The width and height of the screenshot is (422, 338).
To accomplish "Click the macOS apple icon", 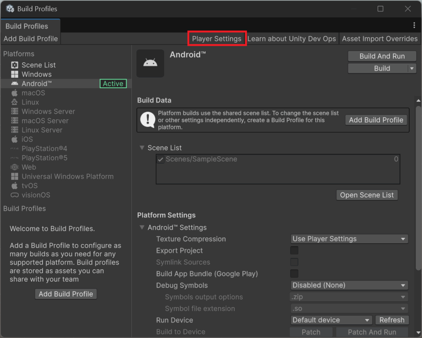I will pyautogui.click(x=14, y=93).
